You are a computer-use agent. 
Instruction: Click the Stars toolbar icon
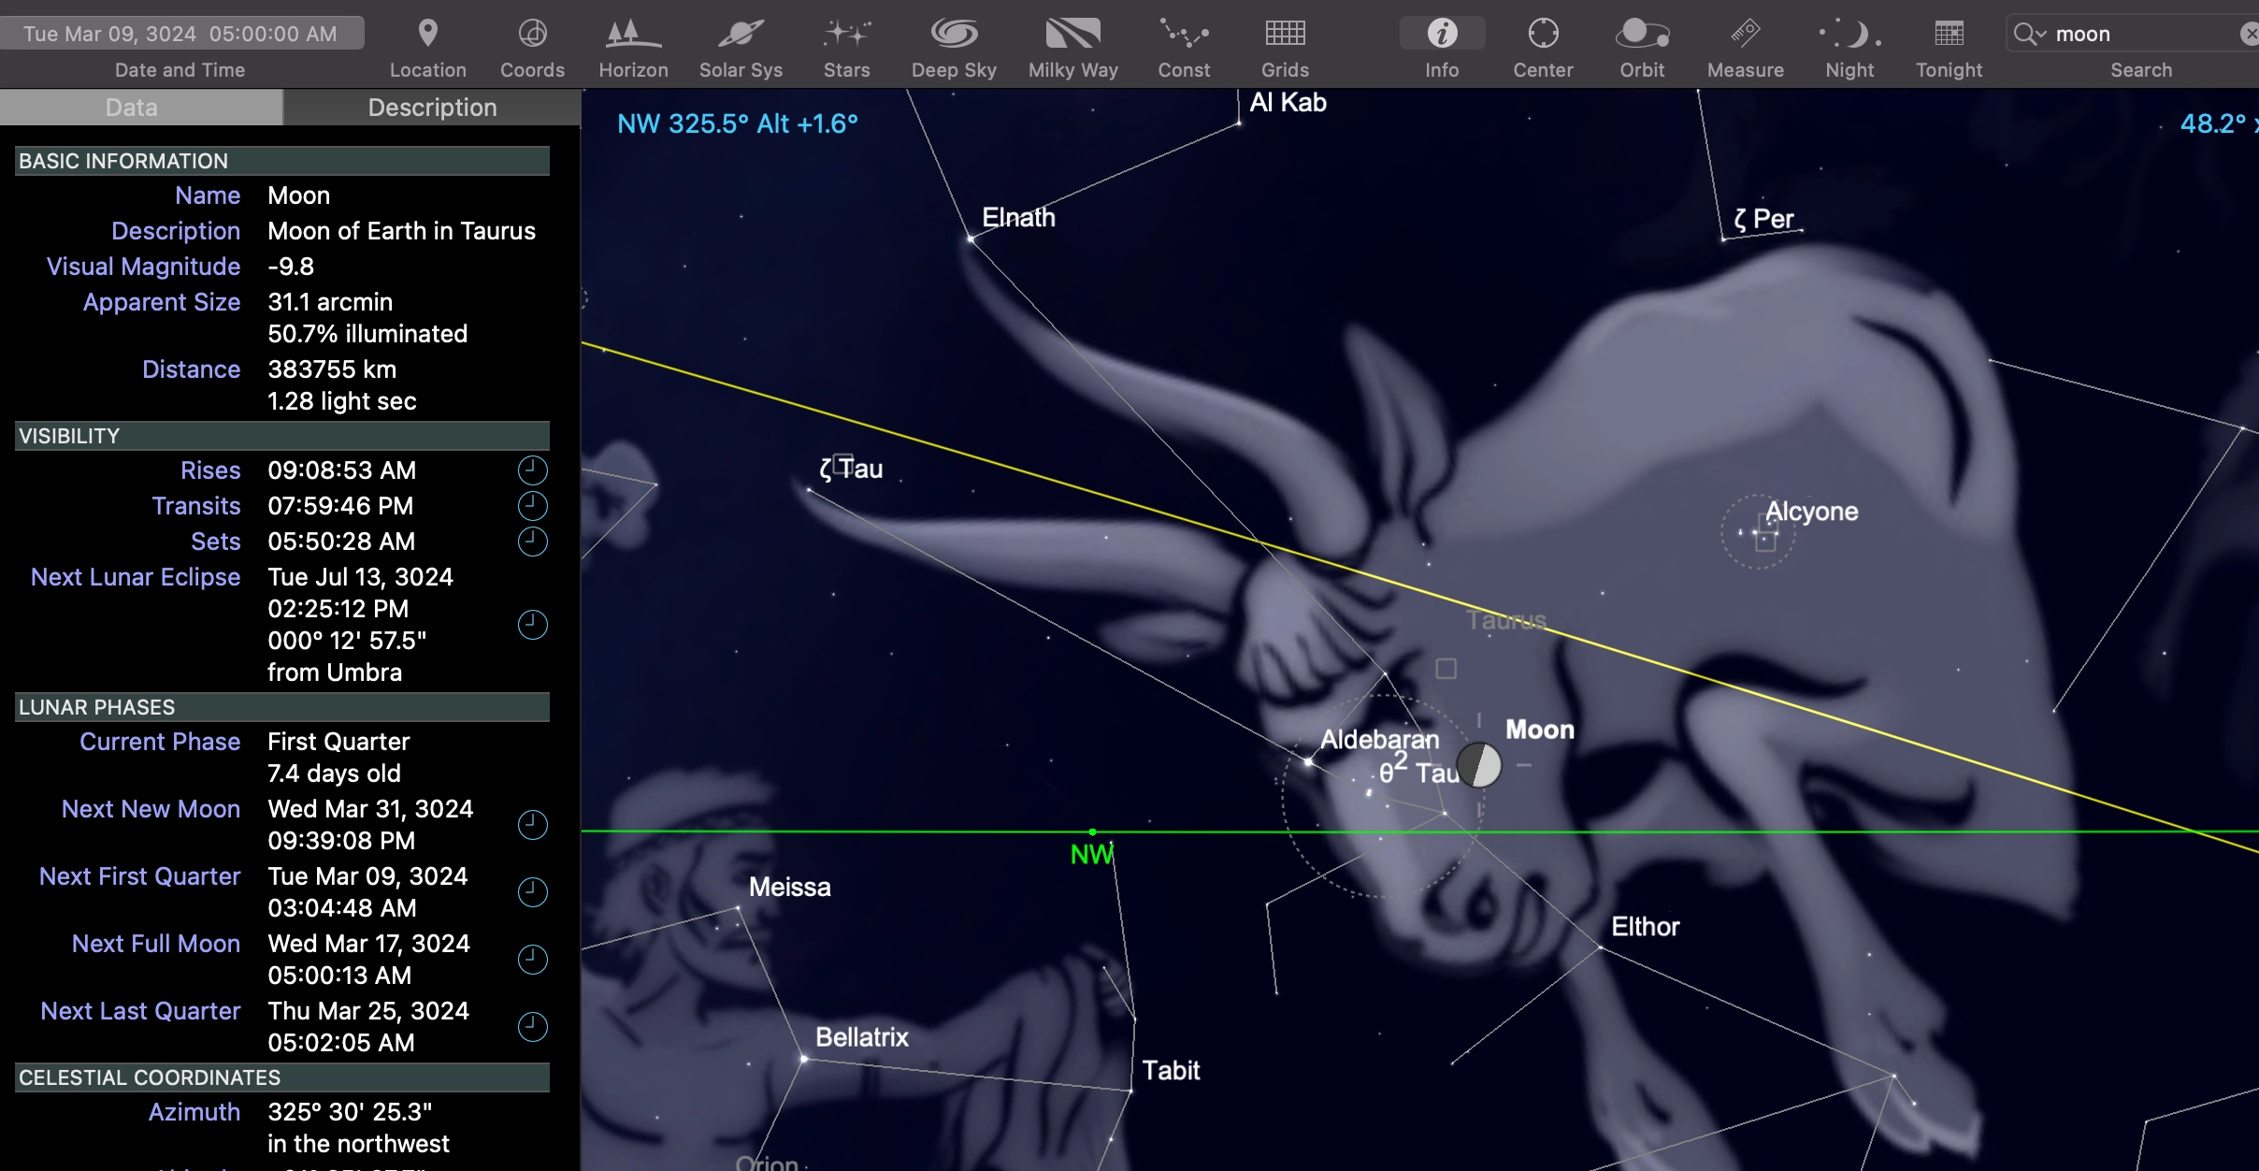(x=846, y=35)
